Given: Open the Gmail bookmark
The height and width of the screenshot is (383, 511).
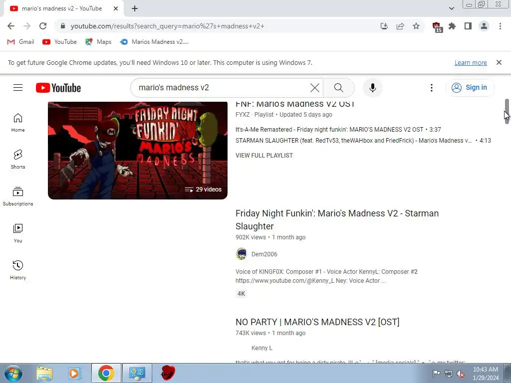Looking at the screenshot, I should pos(20,42).
